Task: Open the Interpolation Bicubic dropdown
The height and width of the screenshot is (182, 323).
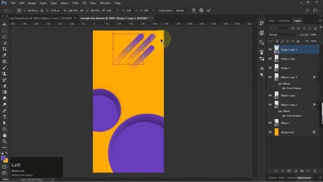Action: click(182, 10)
